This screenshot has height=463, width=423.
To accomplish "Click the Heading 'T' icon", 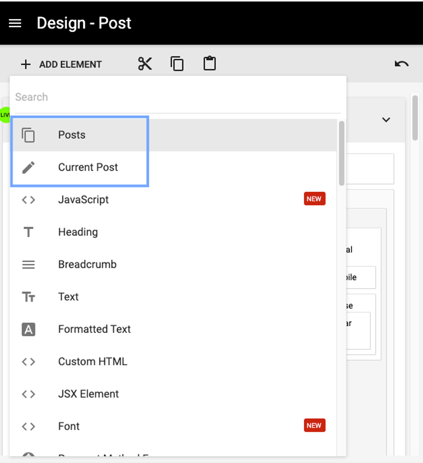I will (28, 232).
